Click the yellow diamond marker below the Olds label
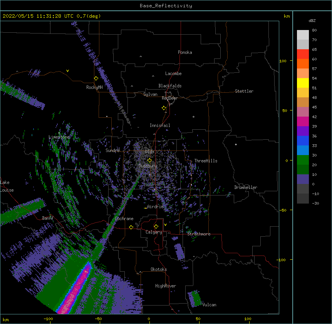The width and height of the screenshot is (332, 324). tap(149, 160)
